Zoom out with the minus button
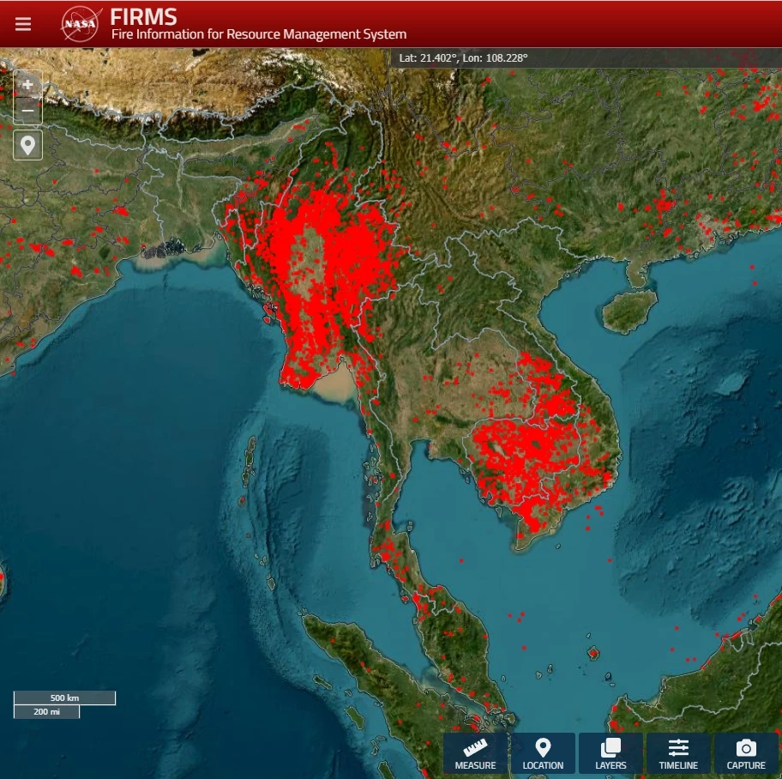782x779 pixels. [27, 112]
